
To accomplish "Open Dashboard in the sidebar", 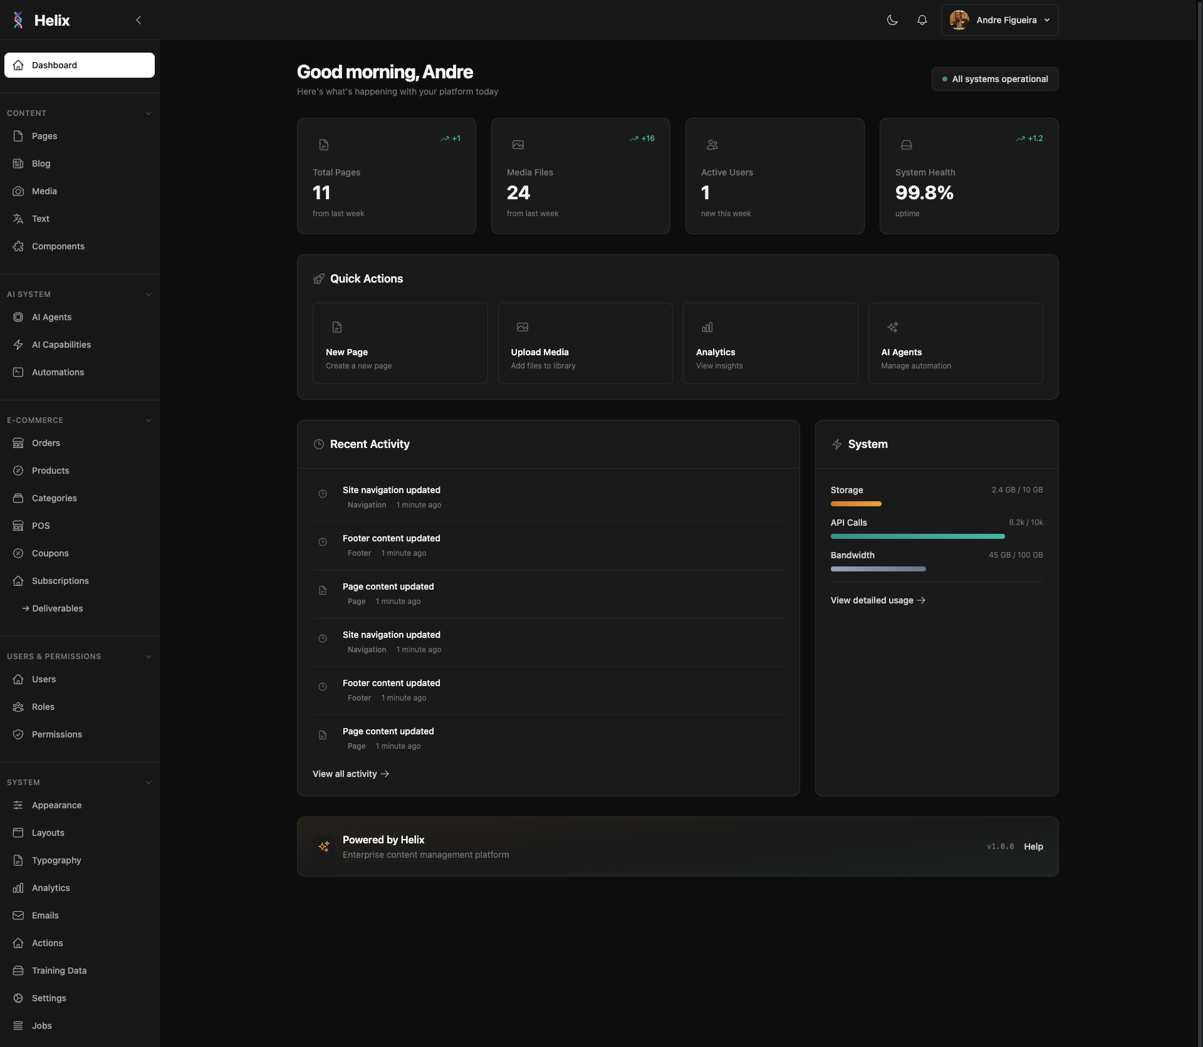I will [80, 65].
